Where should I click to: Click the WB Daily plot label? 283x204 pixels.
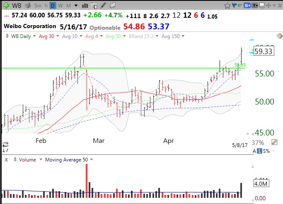[21, 36]
